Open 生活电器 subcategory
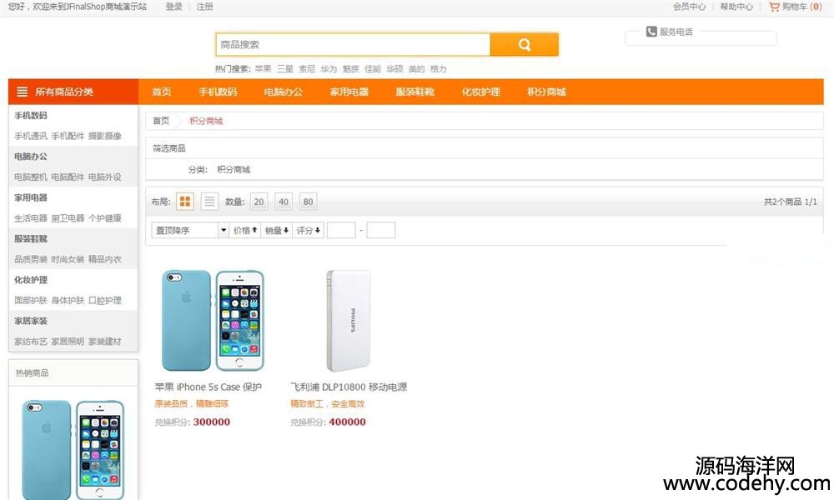Screen dimensions: 834x500 (x=31, y=218)
